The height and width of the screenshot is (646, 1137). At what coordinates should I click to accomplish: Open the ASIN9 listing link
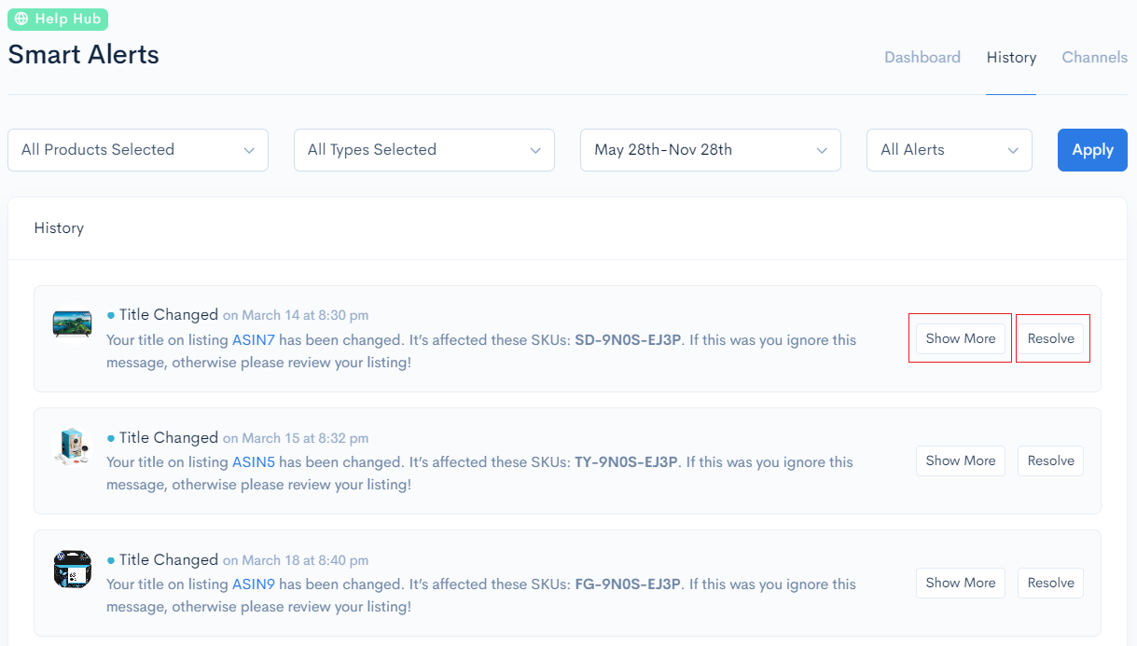[x=254, y=584]
